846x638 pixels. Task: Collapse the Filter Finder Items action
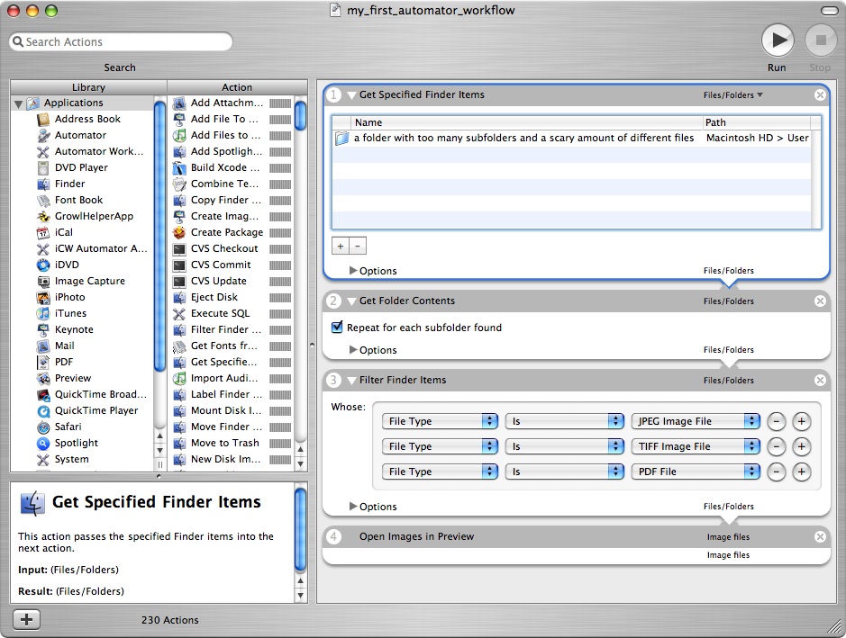pyautogui.click(x=351, y=381)
